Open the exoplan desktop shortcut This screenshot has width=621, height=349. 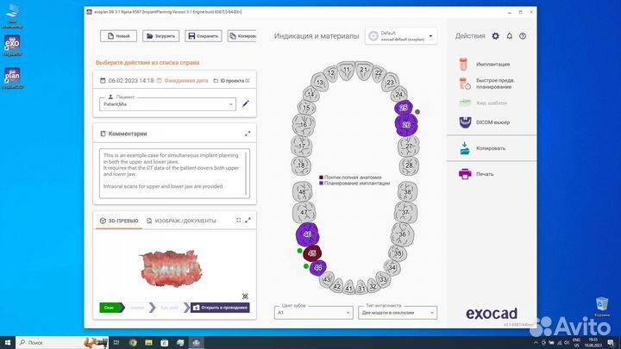(x=12, y=78)
